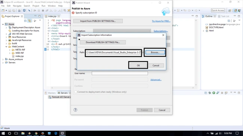Image resolution: width=243 pixels, height=136 pixels.
Task: Click the Suspend debug toolbar icon
Action: click(39, 10)
